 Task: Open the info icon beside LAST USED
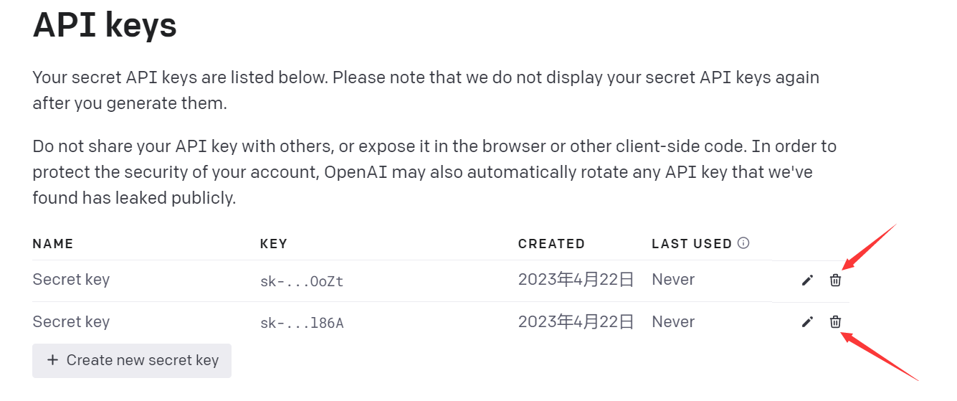point(743,243)
